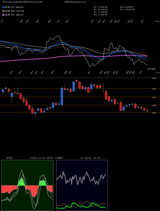Image resolution: width=160 pixels, height=211 pixels.
Task: Click the 'Pre H' high value row
Action: pyautogui.click(x=100, y=10)
